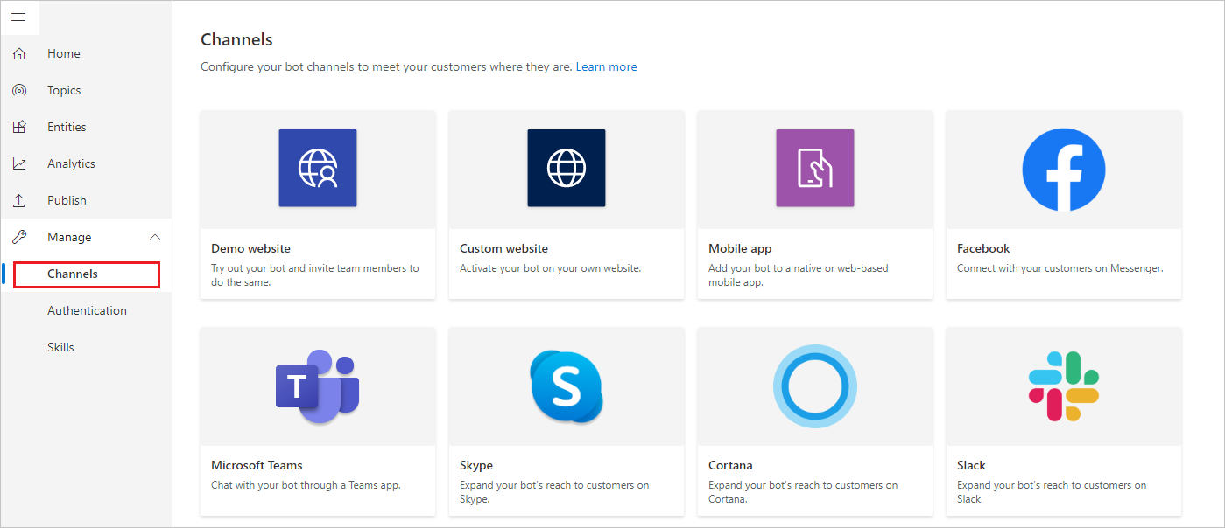Click the Topics icon in sidebar
Image resolution: width=1225 pixels, height=528 pixels.
(19, 90)
